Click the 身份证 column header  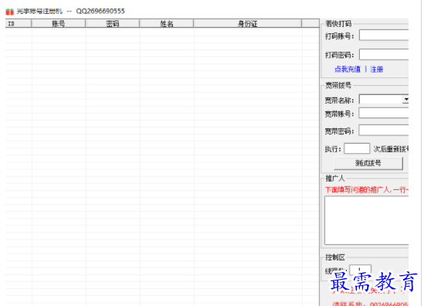pyautogui.click(x=248, y=24)
